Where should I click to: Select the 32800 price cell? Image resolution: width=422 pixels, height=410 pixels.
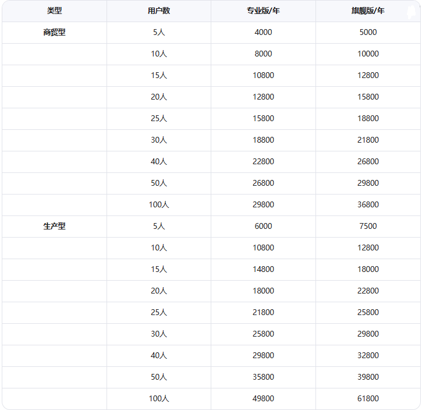click(368, 355)
